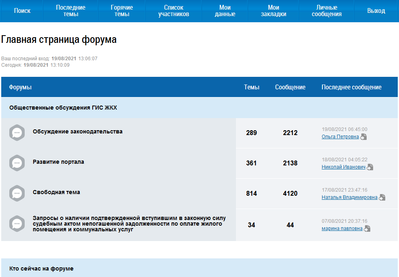Select Список участников menu item
This screenshot has height=277, width=399.
(174, 11)
